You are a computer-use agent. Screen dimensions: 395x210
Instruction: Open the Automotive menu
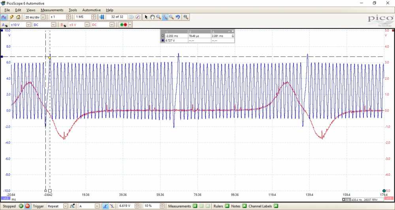click(x=92, y=10)
